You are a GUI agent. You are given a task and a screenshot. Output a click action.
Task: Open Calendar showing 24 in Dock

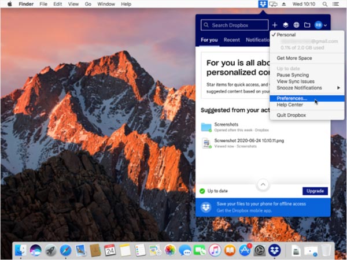110,250
